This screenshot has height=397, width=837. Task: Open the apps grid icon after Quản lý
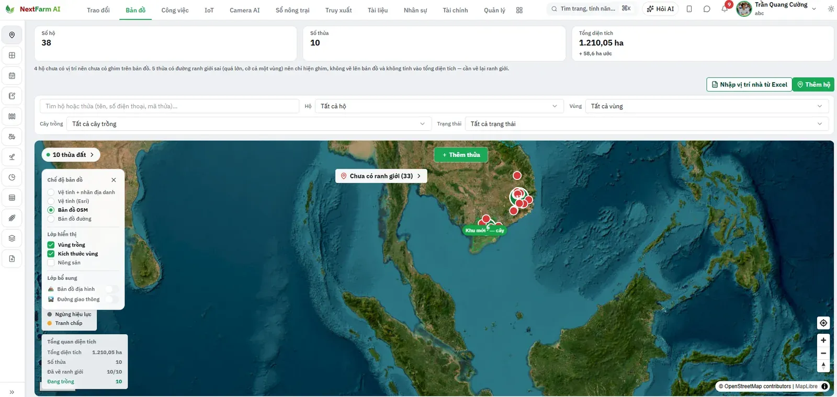point(519,10)
